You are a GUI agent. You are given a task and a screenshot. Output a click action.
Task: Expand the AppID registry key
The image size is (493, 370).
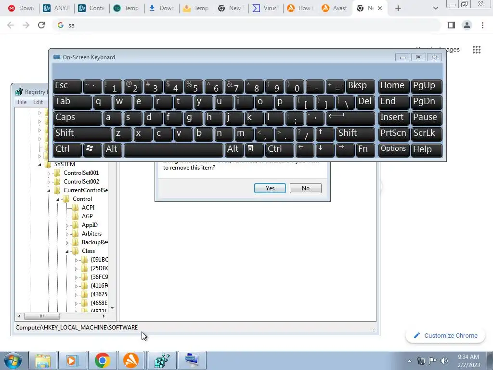(x=67, y=225)
